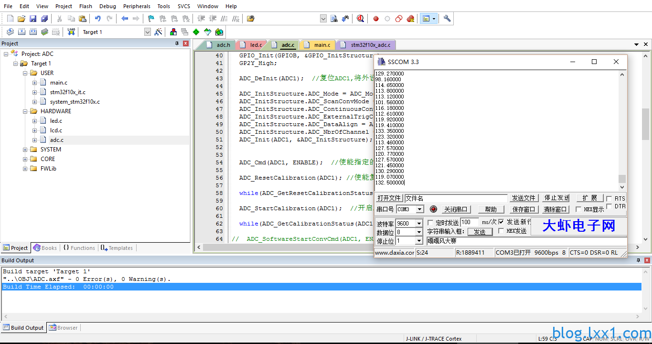Rebuild all target files icon

pyautogui.click(x=33, y=32)
